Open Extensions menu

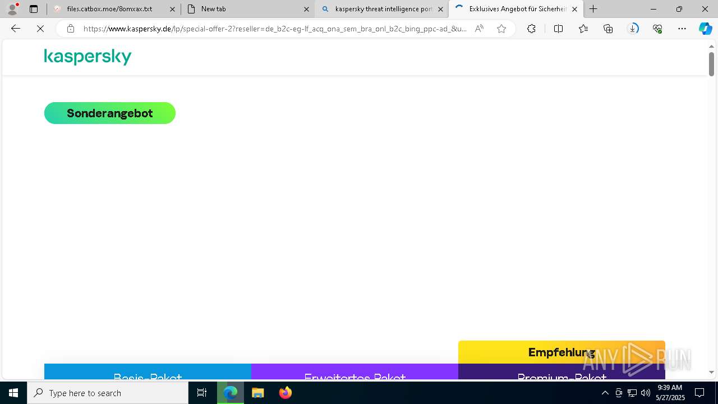(531, 29)
